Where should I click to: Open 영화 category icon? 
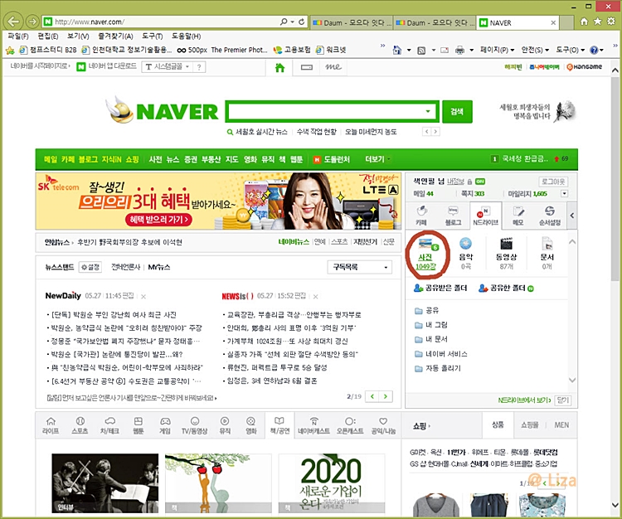tap(251, 426)
